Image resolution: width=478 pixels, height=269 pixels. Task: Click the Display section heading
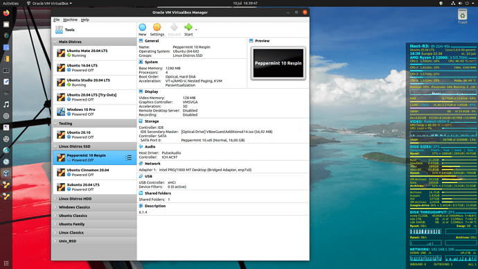point(151,92)
